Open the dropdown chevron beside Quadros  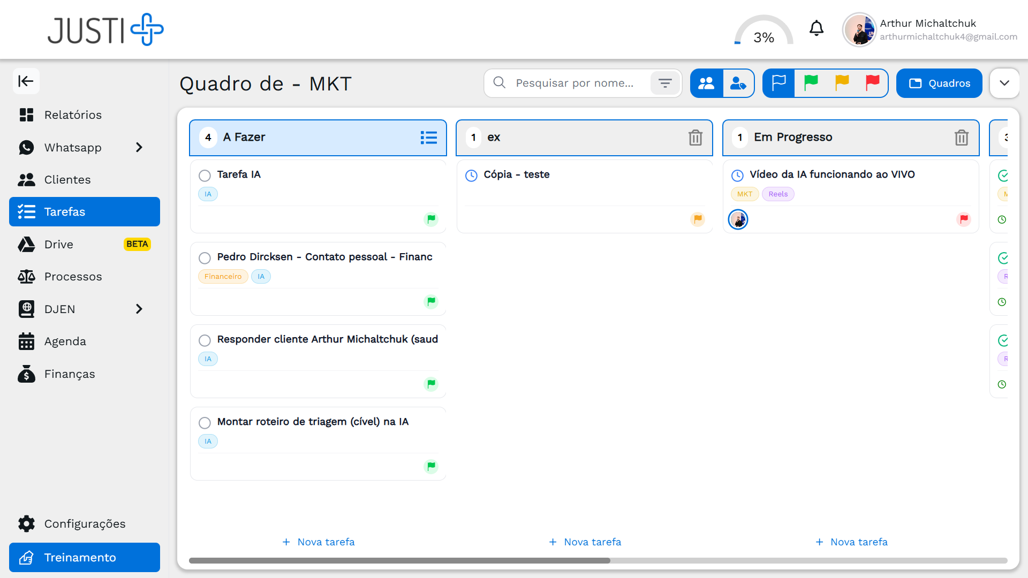pyautogui.click(x=1004, y=83)
